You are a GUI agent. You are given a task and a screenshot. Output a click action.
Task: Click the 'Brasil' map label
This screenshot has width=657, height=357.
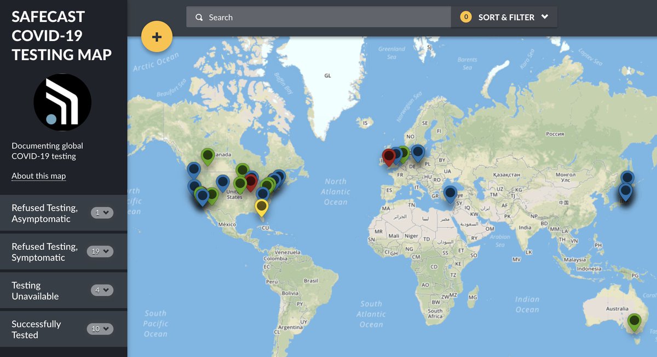(311, 281)
